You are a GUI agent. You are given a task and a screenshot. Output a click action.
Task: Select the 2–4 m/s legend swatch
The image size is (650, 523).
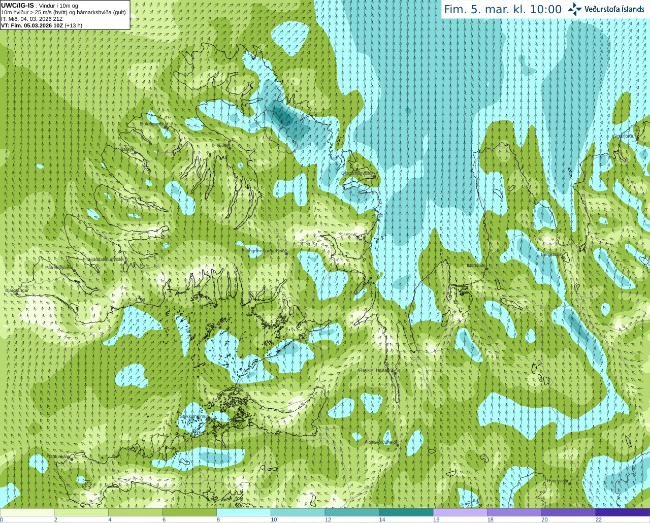click(81, 512)
